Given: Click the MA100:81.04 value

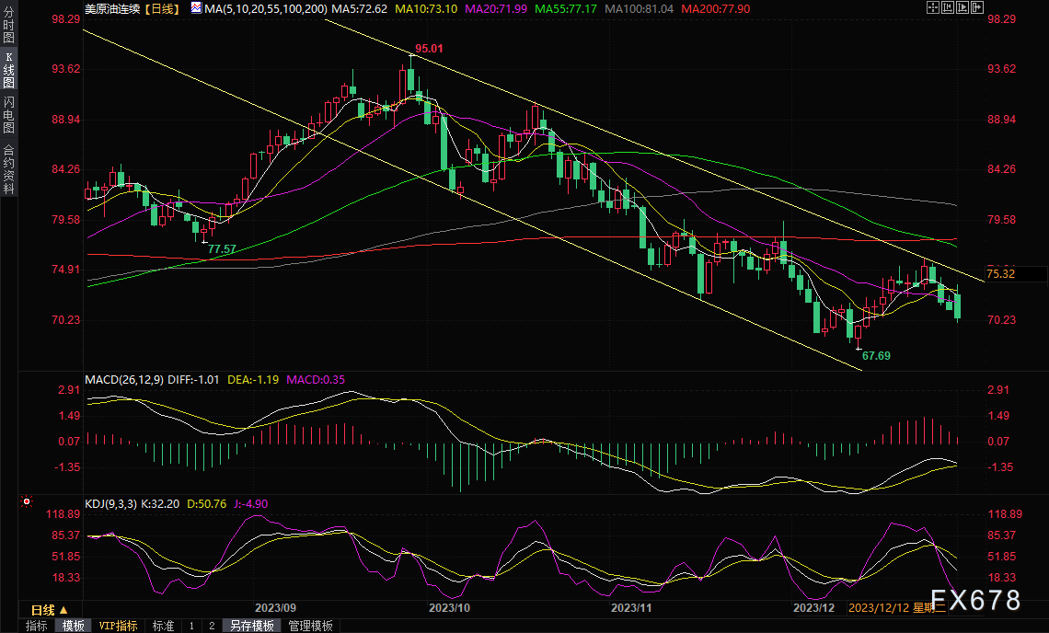Looking at the screenshot, I should tap(639, 8).
